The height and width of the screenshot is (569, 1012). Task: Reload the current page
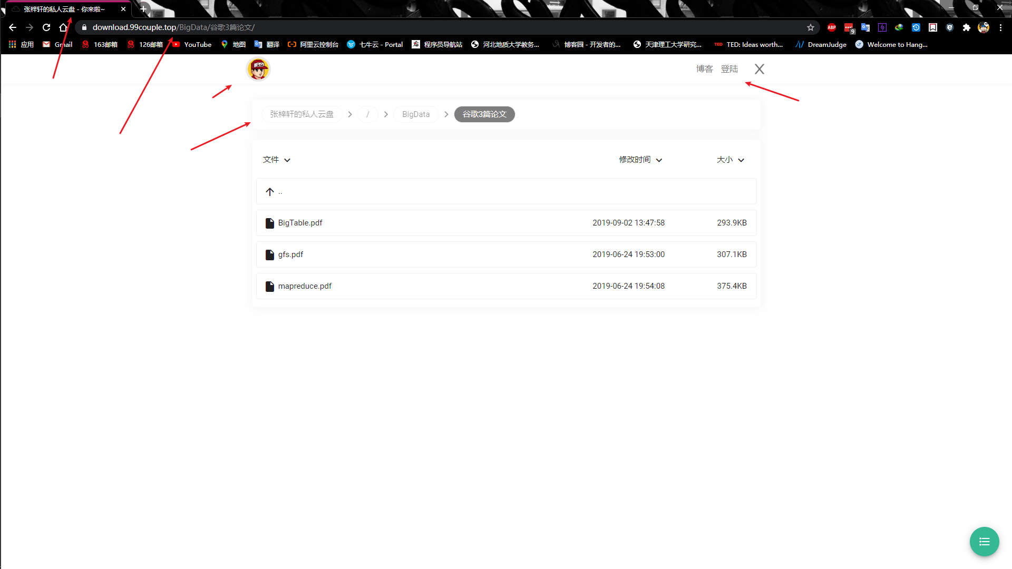(46, 27)
